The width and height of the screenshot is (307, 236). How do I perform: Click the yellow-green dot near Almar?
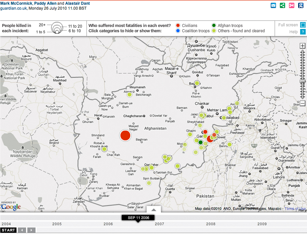[129, 95]
